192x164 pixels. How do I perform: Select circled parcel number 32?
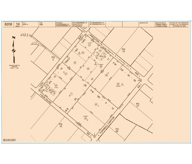(96, 104)
